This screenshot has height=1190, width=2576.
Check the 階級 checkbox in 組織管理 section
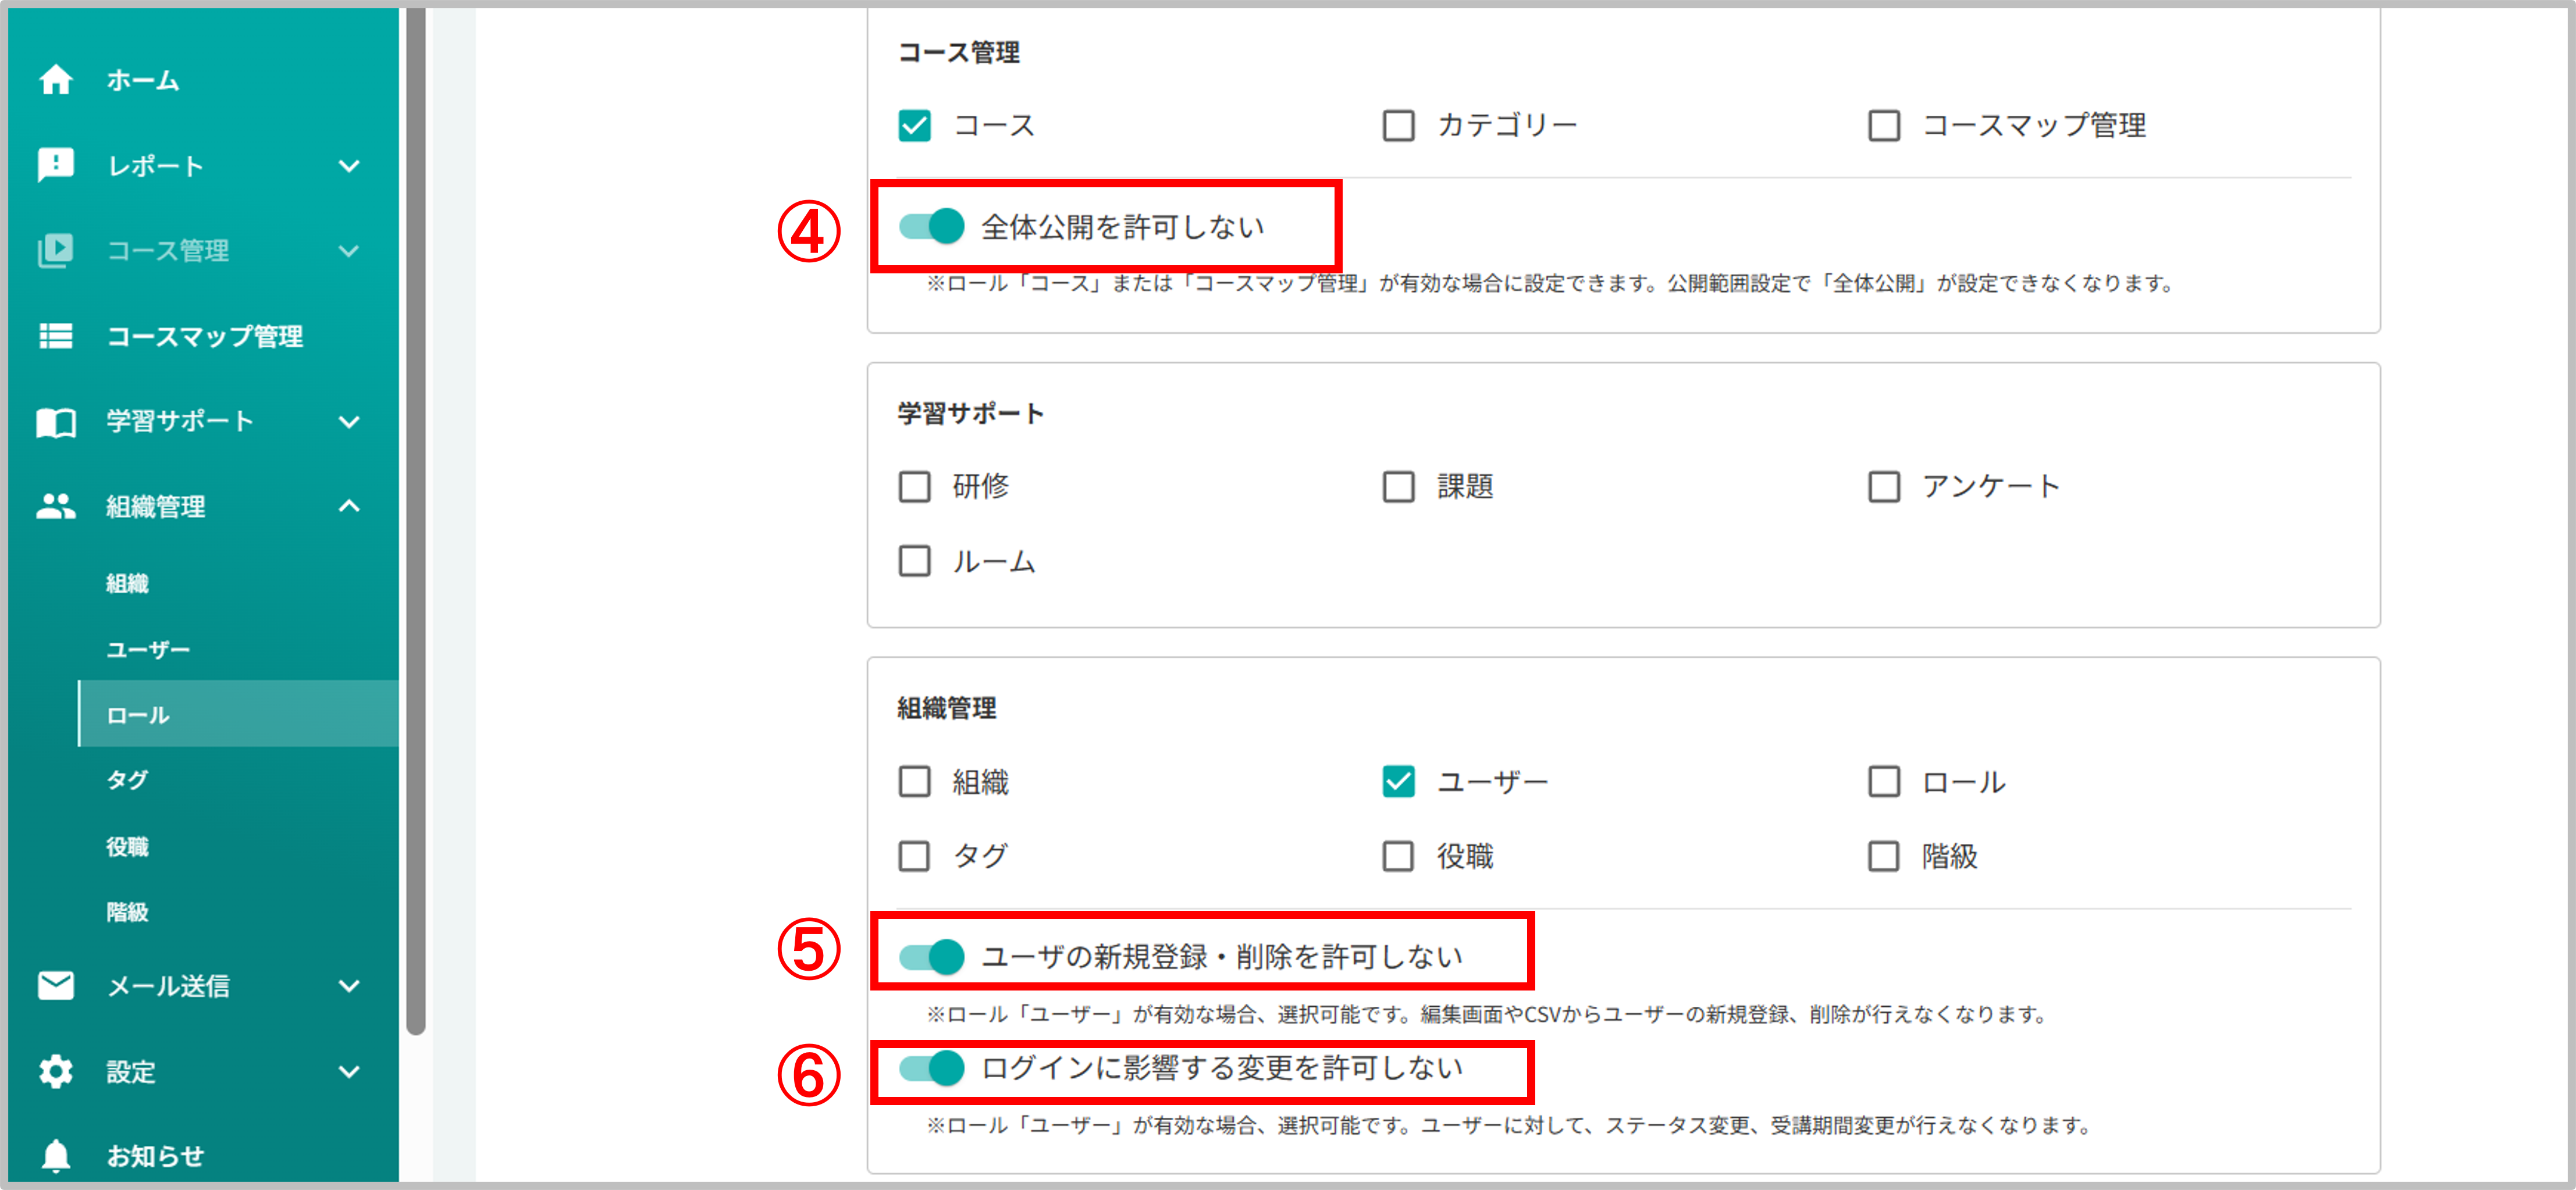tap(1884, 856)
